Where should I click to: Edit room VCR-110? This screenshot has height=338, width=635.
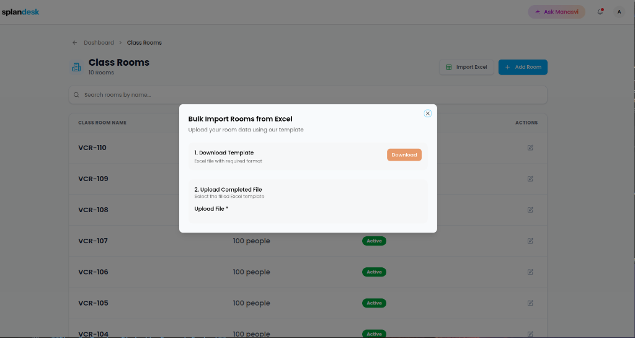[530, 148]
